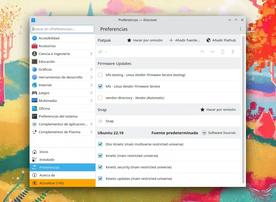The height and width of the screenshot is (202, 276).
Task: Click the Fuente predeterminada label
Action: pyautogui.click(x=174, y=133)
